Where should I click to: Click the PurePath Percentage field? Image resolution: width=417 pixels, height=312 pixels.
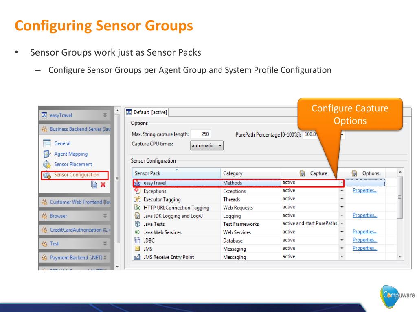[x=323, y=134]
